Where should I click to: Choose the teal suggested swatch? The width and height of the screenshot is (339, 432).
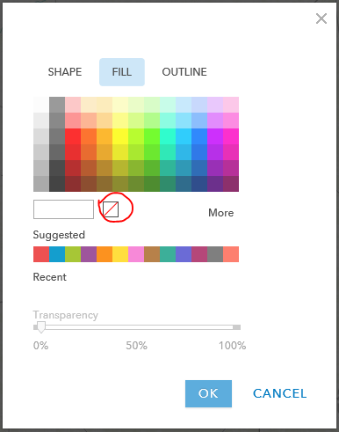pyautogui.click(x=168, y=254)
